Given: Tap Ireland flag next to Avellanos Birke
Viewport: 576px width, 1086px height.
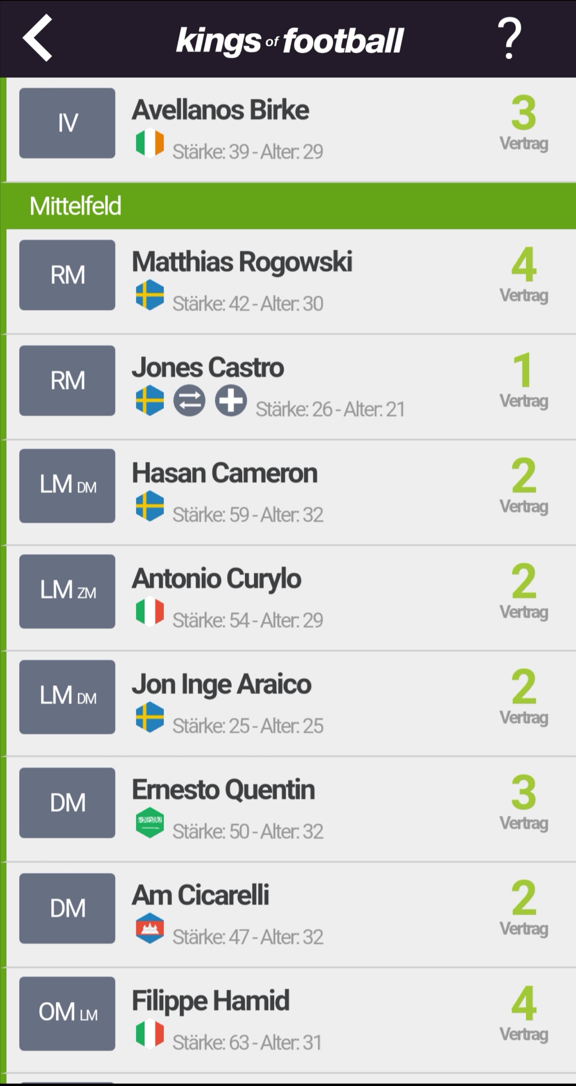Looking at the screenshot, I should (x=150, y=143).
